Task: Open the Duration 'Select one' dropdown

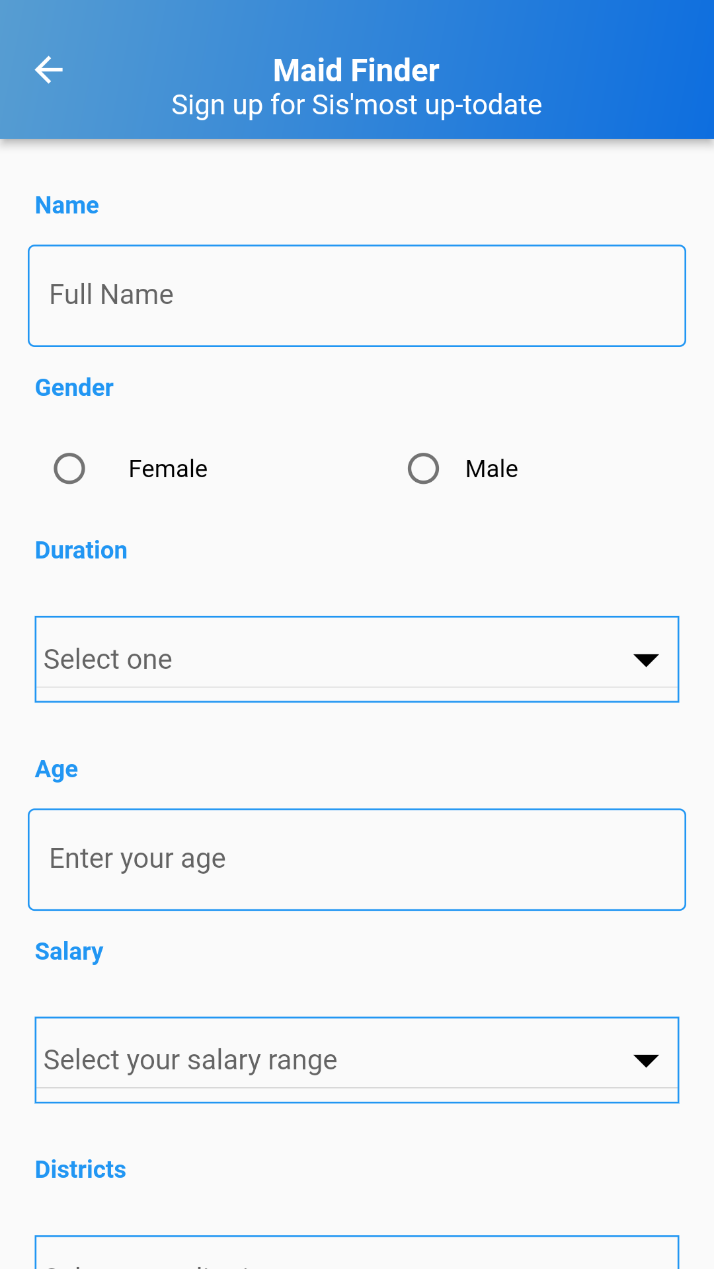Action: (331, 659)
